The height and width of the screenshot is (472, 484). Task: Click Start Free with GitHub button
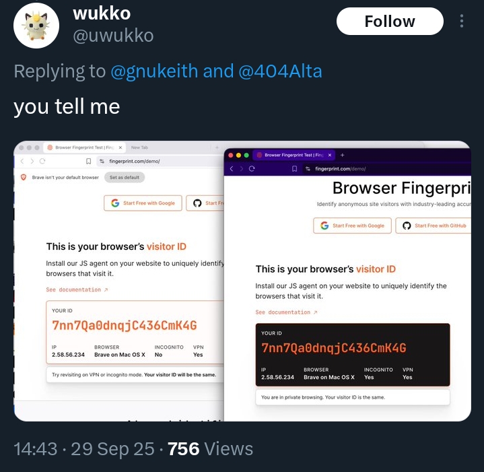pyautogui.click(x=434, y=226)
